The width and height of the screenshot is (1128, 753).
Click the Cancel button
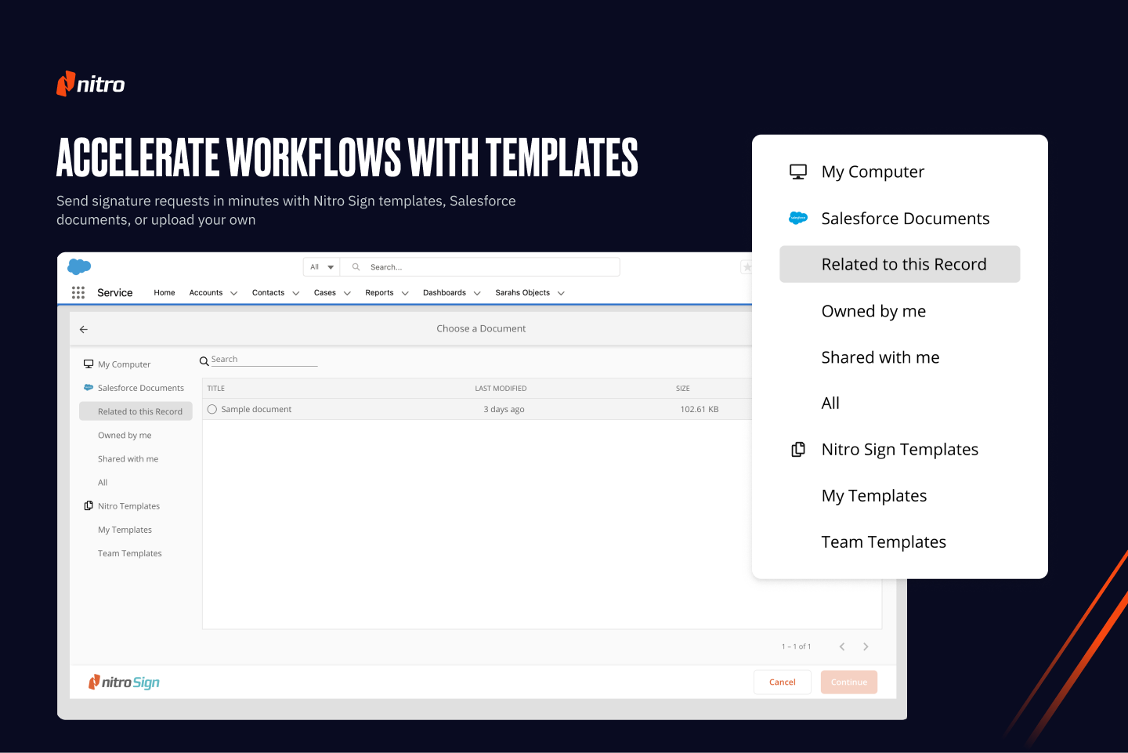pyautogui.click(x=782, y=682)
